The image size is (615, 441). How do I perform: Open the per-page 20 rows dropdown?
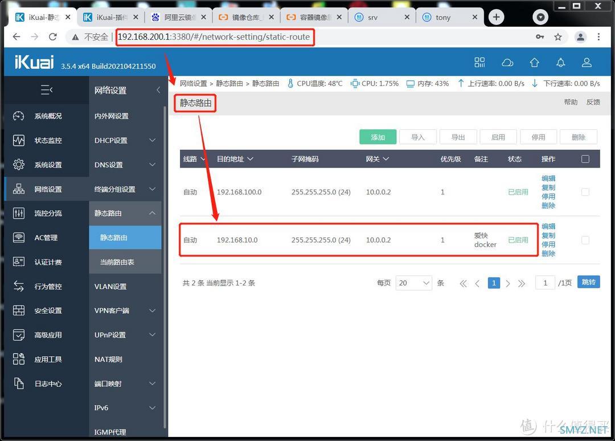tap(414, 283)
